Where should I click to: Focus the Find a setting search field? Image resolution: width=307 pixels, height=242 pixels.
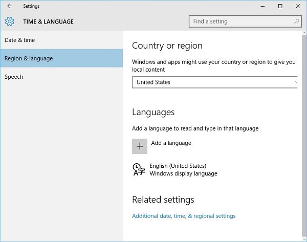[240, 21]
